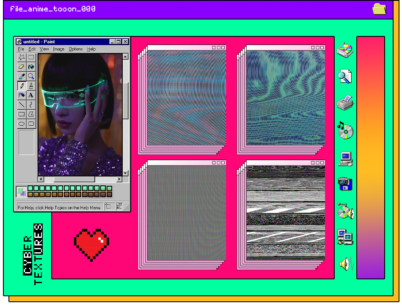Open the Options menu in Paint

click(76, 49)
